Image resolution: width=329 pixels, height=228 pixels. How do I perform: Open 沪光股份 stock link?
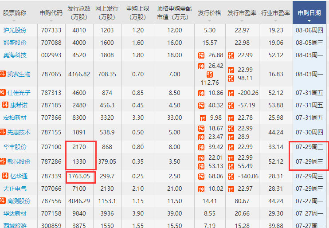click(15, 30)
